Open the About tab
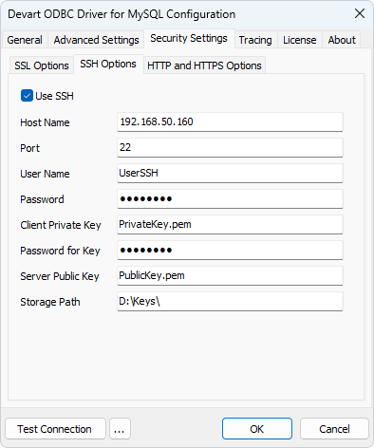The image size is (374, 448). tap(342, 40)
